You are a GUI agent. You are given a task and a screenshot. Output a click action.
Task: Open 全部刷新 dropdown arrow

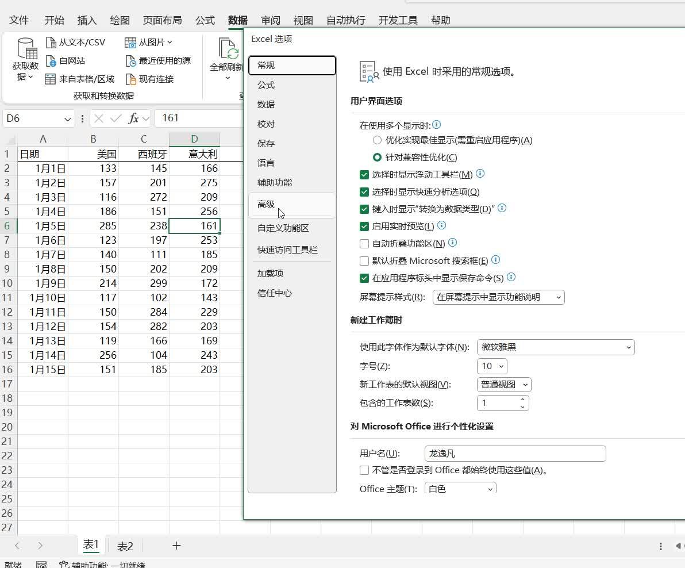(x=228, y=78)
